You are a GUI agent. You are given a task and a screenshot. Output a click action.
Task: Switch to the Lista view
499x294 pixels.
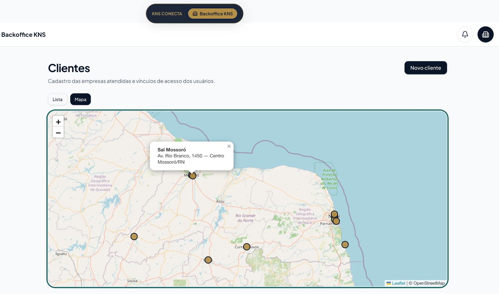(57, 99)
